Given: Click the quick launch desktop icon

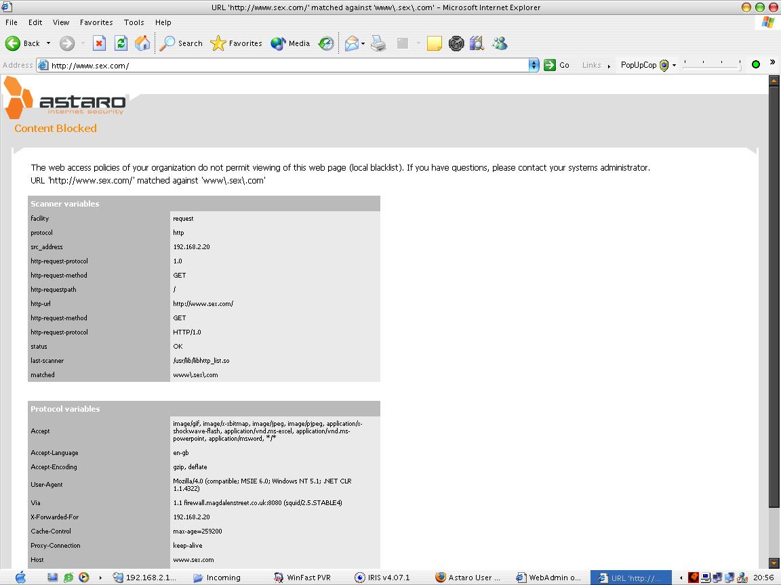Looking at the screenshot, I should (x=52, y=578).
